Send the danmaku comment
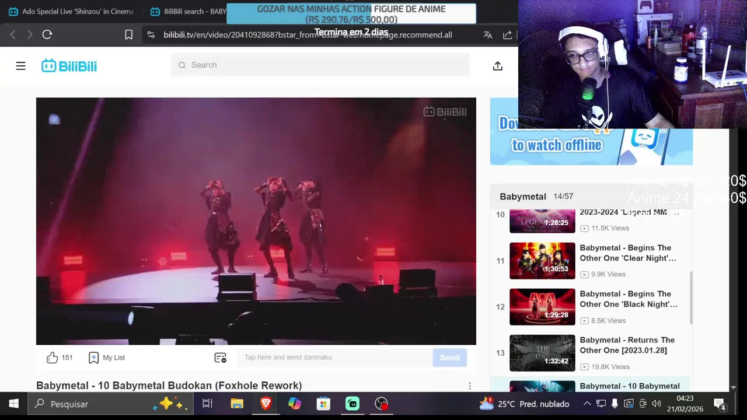The height and width of the screenshot is (420, 747). point(449,358)
